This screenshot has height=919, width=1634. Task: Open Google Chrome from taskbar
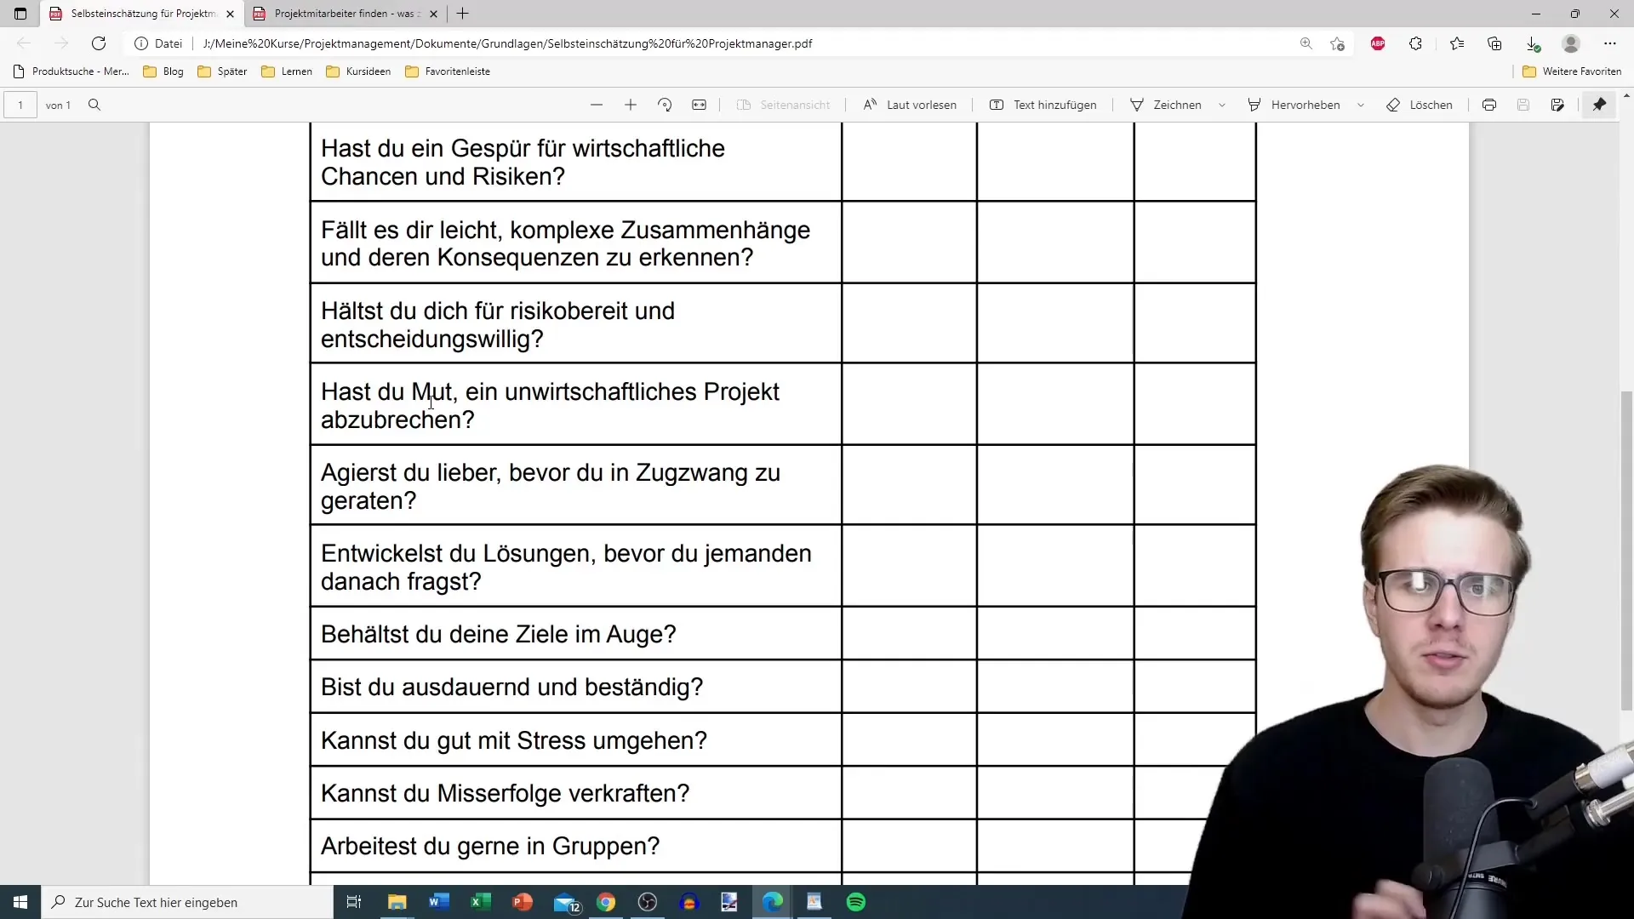pos(606,902)
